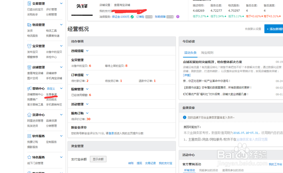Image resolution: width=283 pixels, height=173 pixels.
Task: Click the 宝贝管理 shirt icon
Action: pyautogui.click(x=29, y=46)
